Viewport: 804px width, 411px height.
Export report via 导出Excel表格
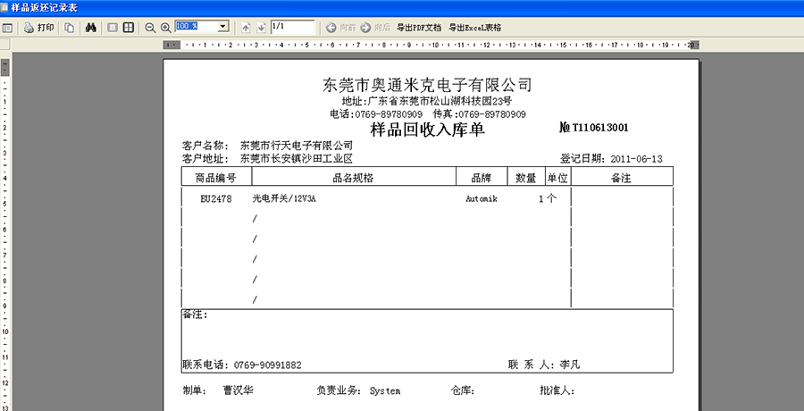[x=475, y=28]
